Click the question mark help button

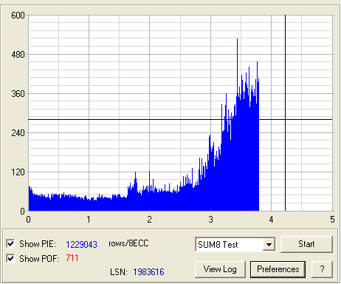pos(322,269)
